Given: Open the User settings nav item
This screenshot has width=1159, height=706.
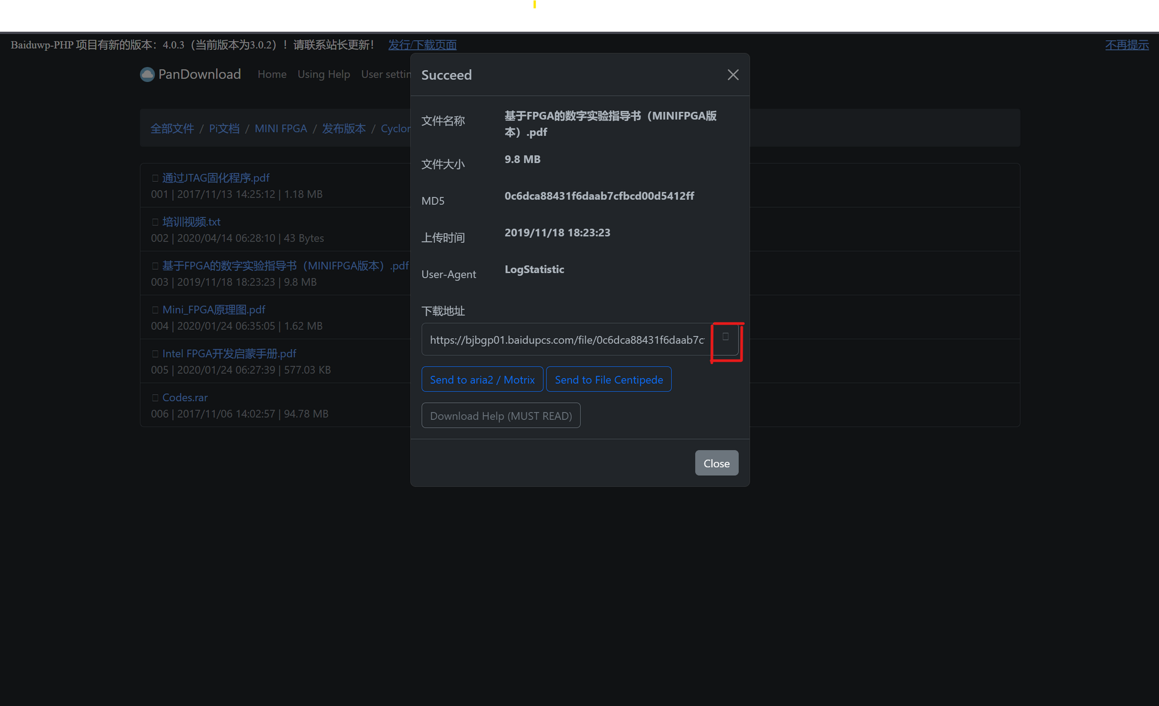Looking at the screenshot, I should [x=386, y=74].
